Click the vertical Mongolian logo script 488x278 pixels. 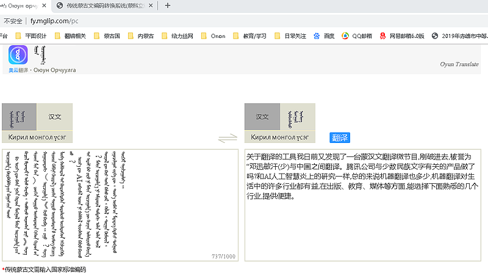tap(40, 55)
